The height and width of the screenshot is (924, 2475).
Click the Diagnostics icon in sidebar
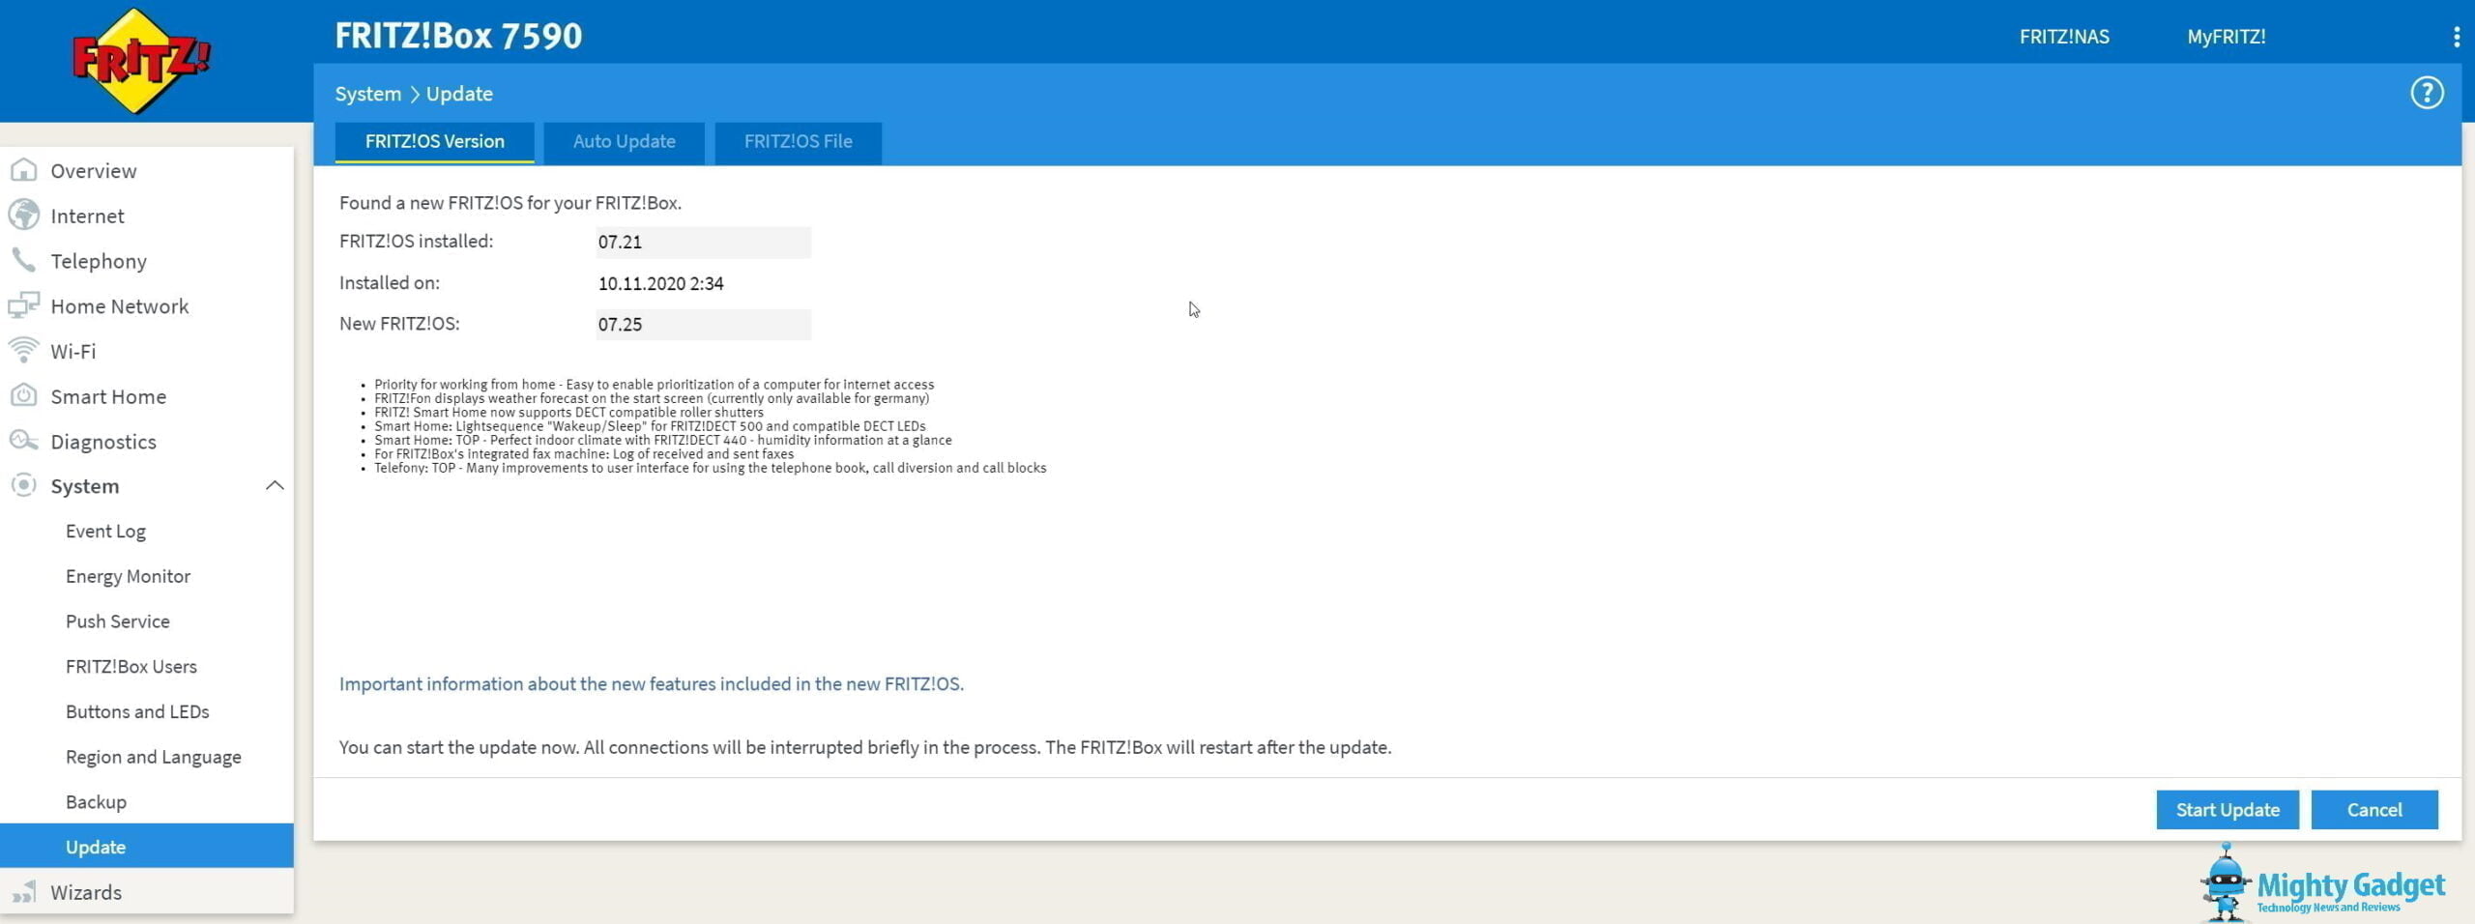tap(24, 442)
